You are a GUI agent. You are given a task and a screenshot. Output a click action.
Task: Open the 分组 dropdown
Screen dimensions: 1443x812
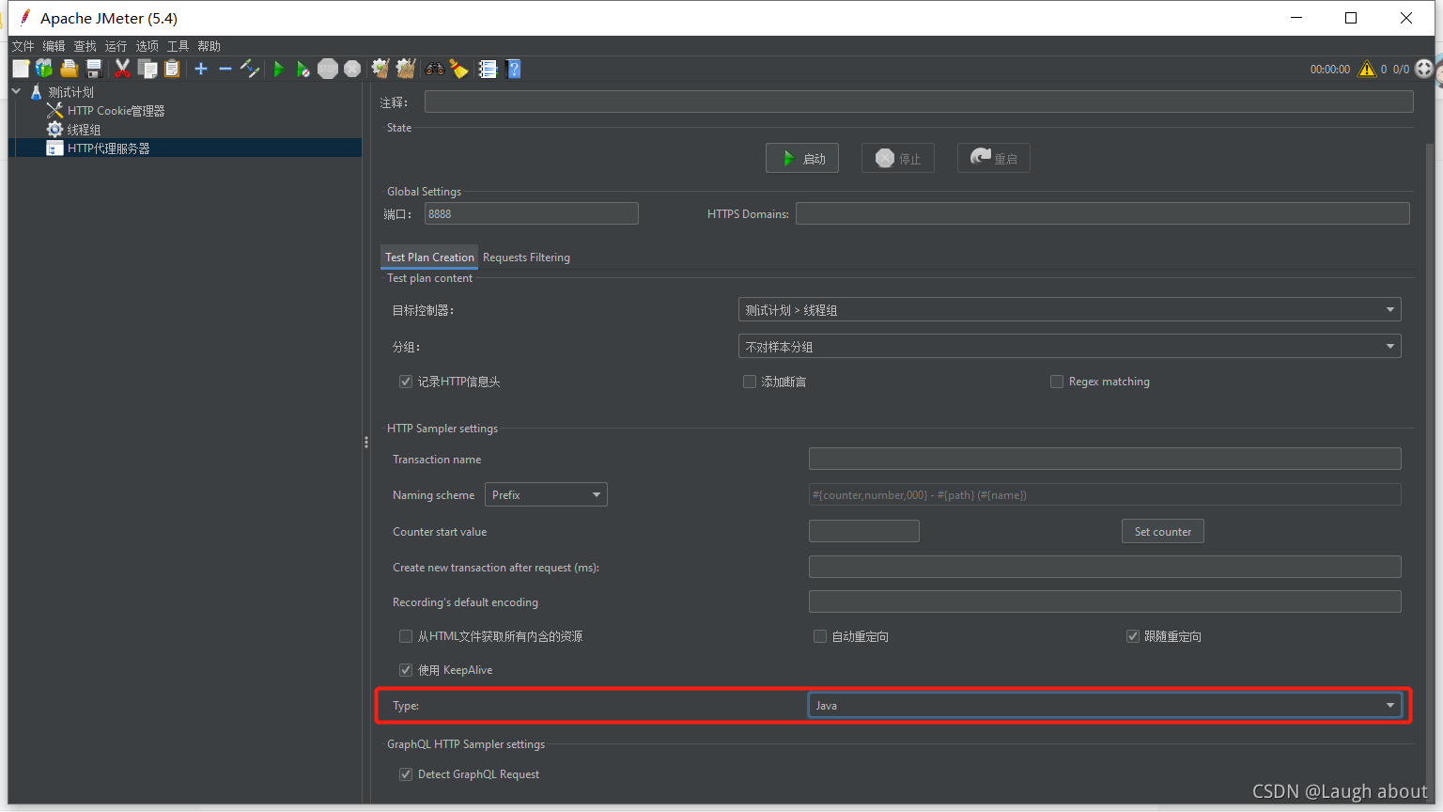(1069, 346)
